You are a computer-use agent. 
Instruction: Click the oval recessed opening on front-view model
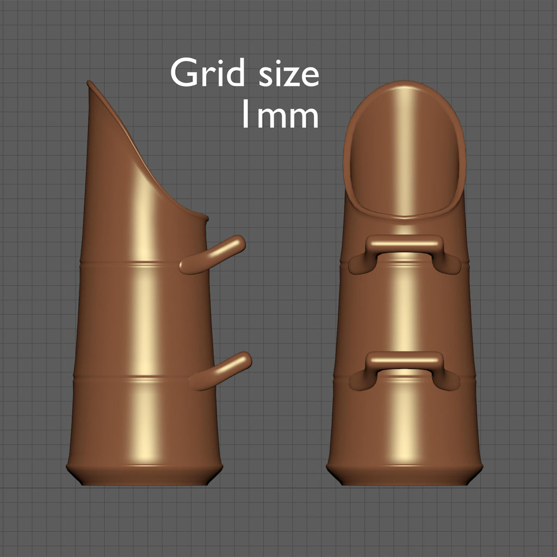405,151
